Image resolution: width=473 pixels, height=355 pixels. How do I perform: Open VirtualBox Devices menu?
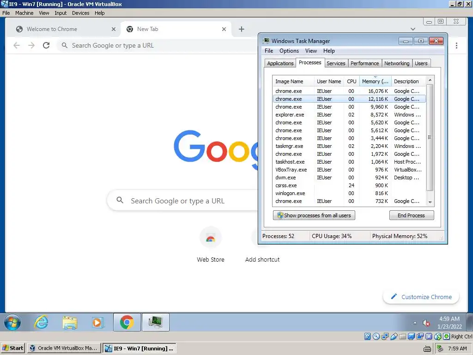coord(80,13)
